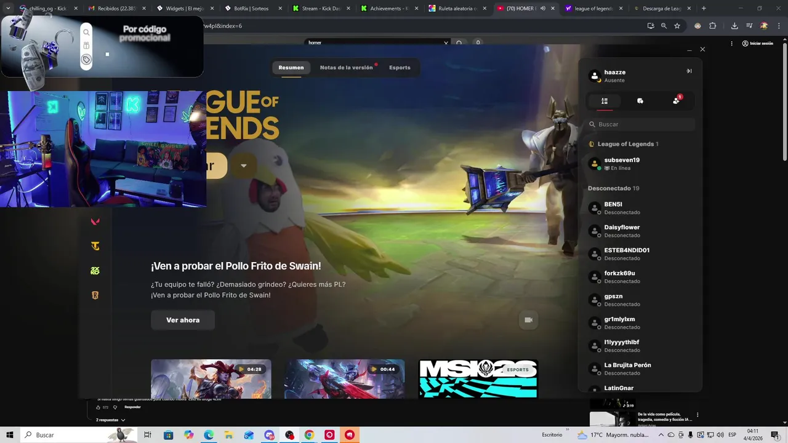The width and height of the screenshot is (788, 443).
Task: Open the Chrome tab search dropdown
Action: tap(8, 9)
